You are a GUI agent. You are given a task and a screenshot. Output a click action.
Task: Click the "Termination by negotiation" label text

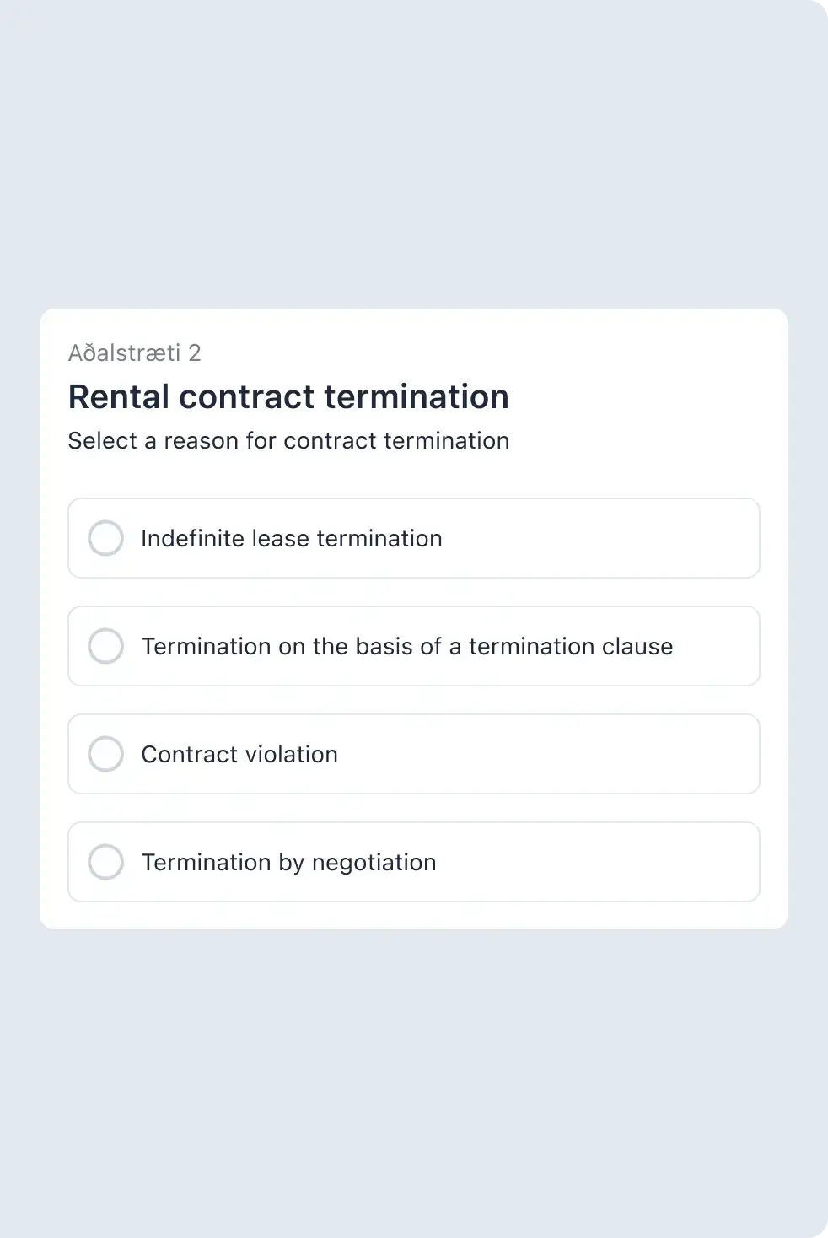[x=288, y=862]
